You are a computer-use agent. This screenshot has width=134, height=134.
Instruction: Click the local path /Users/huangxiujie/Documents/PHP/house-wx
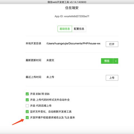click(73, 44)
